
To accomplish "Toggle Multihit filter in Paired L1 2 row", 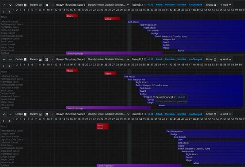I will pos(182,59).
